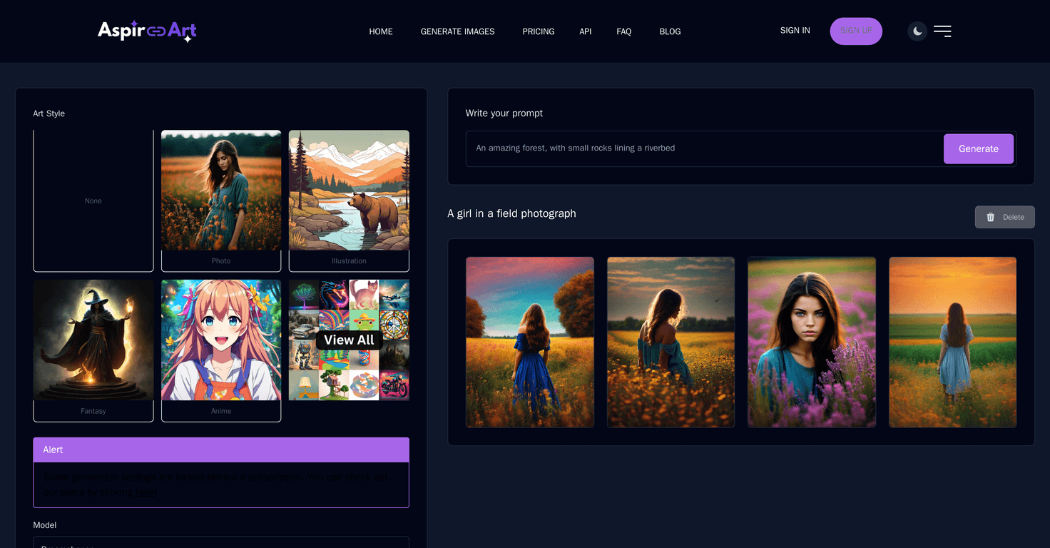Viewport: 1050px width, 548px height.
Task: Set art style to None
Action: pos(93,201)
